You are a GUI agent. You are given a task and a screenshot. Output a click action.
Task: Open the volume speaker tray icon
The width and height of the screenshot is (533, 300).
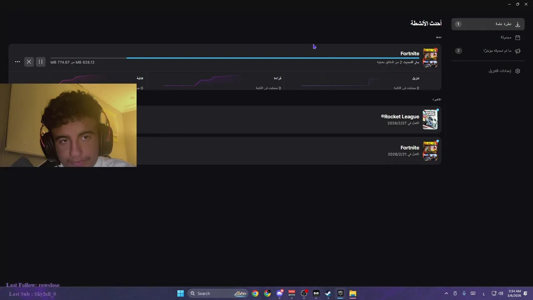[x=501, y=293]
